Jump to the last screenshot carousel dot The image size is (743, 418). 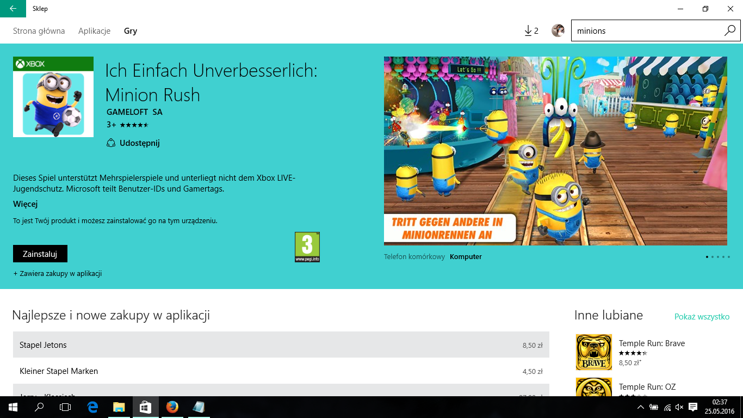(729, 256)
